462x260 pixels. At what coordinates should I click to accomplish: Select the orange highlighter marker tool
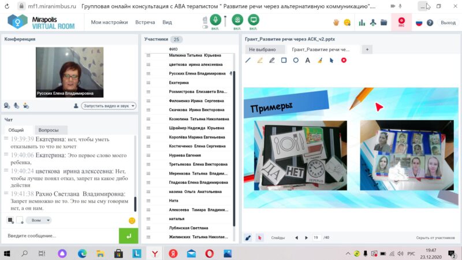click(260, 61)
